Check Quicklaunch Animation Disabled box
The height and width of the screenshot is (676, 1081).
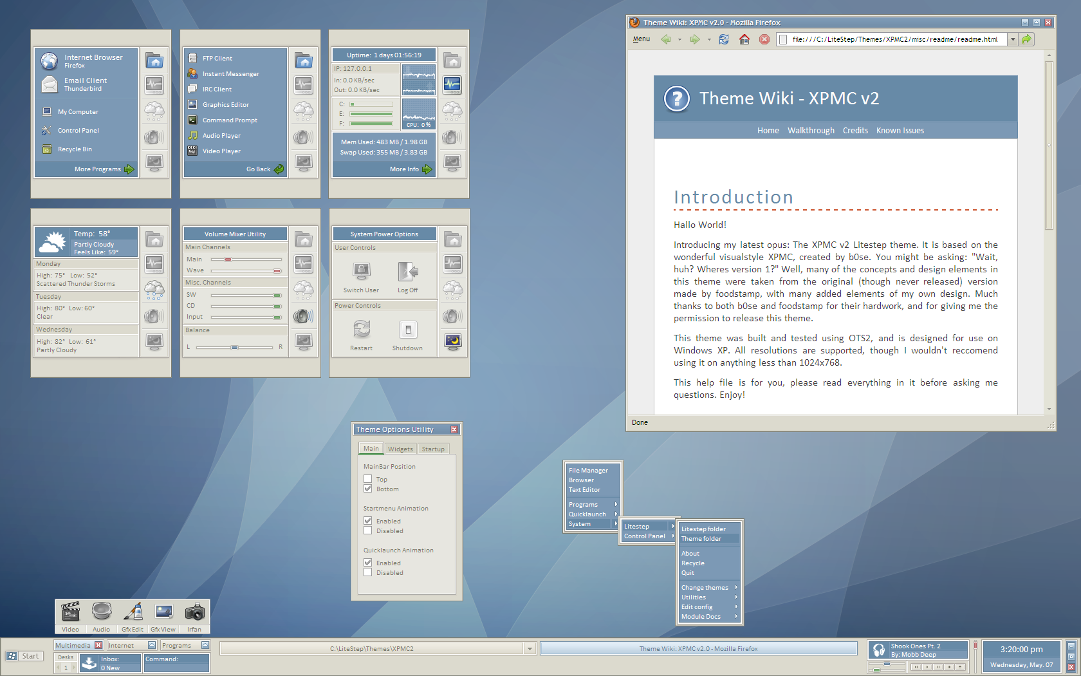[x=368, y=572]
